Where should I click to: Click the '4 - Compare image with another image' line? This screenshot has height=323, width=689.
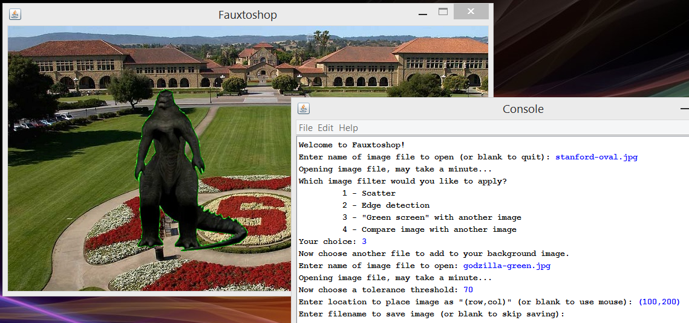[429, 229]
